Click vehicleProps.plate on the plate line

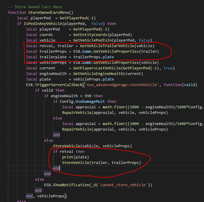point(93,79)
